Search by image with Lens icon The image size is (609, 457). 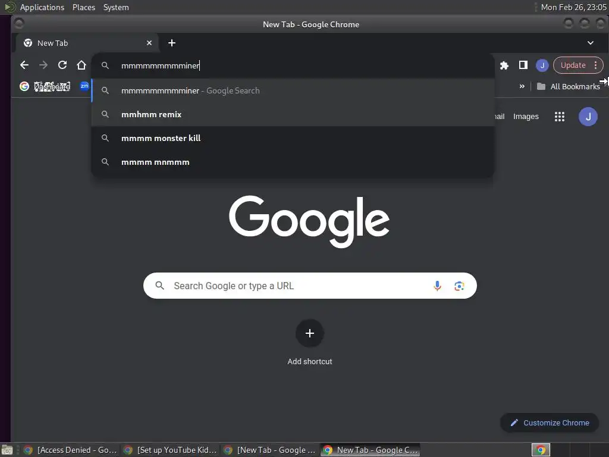pos(459,286)
